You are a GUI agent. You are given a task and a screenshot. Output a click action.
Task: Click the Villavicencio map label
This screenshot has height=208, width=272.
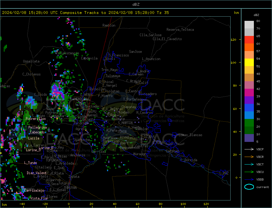[67, 53]
